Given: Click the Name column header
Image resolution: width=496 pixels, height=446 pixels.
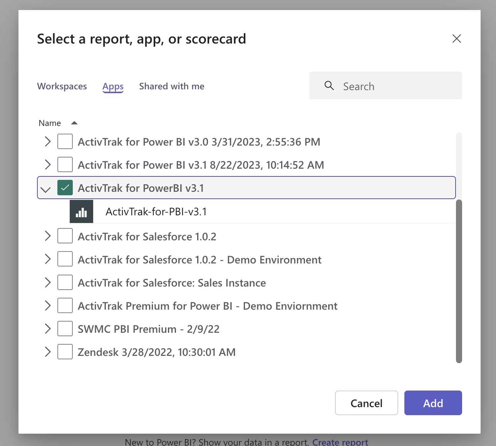Looking at the screenshot, I should click(50, 123).
